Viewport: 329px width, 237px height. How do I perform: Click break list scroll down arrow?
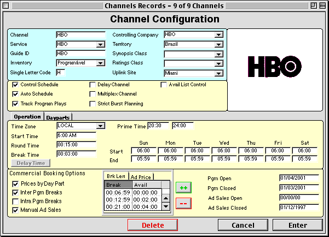[x=166, y=206]
